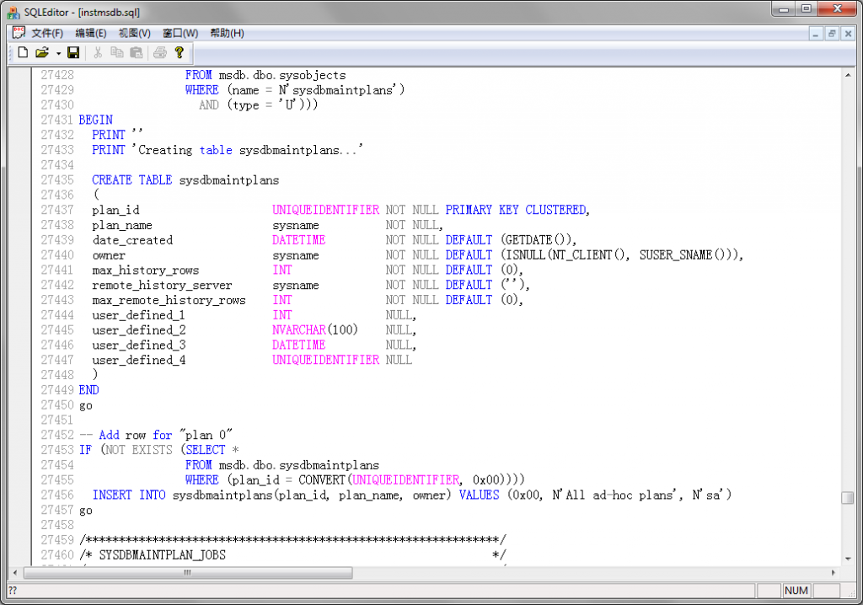Click CREATE TABLE on line 27435
863x605 pixels.
coord(132,180)
